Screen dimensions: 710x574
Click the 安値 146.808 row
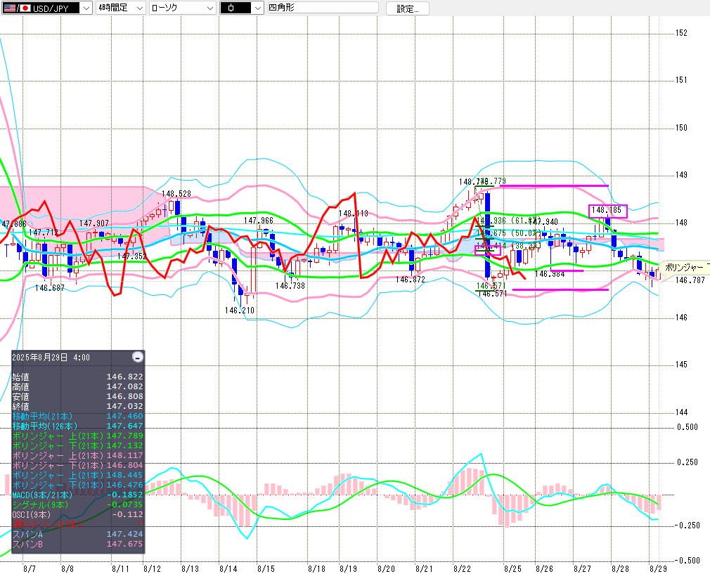point(77,396)
